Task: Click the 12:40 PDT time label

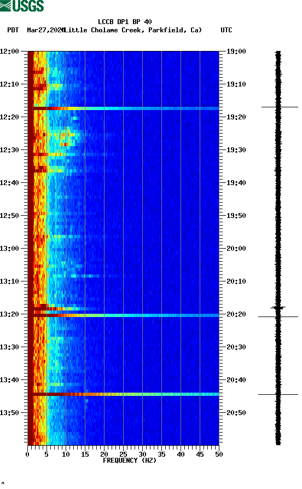Action: tap(9, 182)
